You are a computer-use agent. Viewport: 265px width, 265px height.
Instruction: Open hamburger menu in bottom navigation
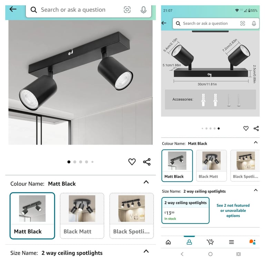click(x=232, y=242)
